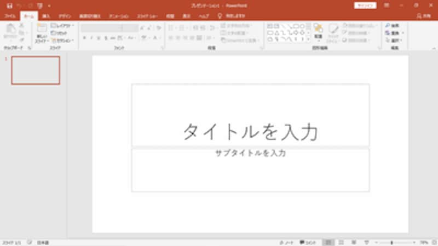The image size is (438, 246).
Task: Open the レイアウト (Layout) dropdown
Action: click(x=62, y=26)
